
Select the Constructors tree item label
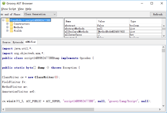pos(22,24)
